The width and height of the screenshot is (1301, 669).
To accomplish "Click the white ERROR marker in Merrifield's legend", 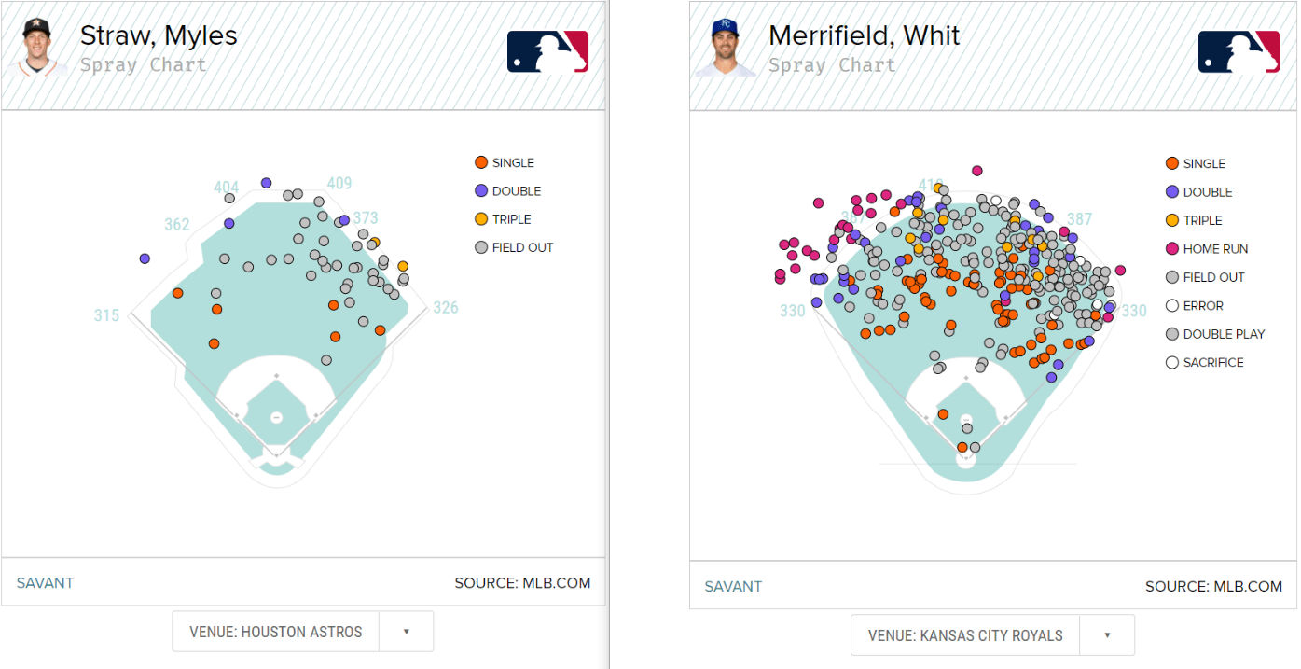I will 1172,306.
